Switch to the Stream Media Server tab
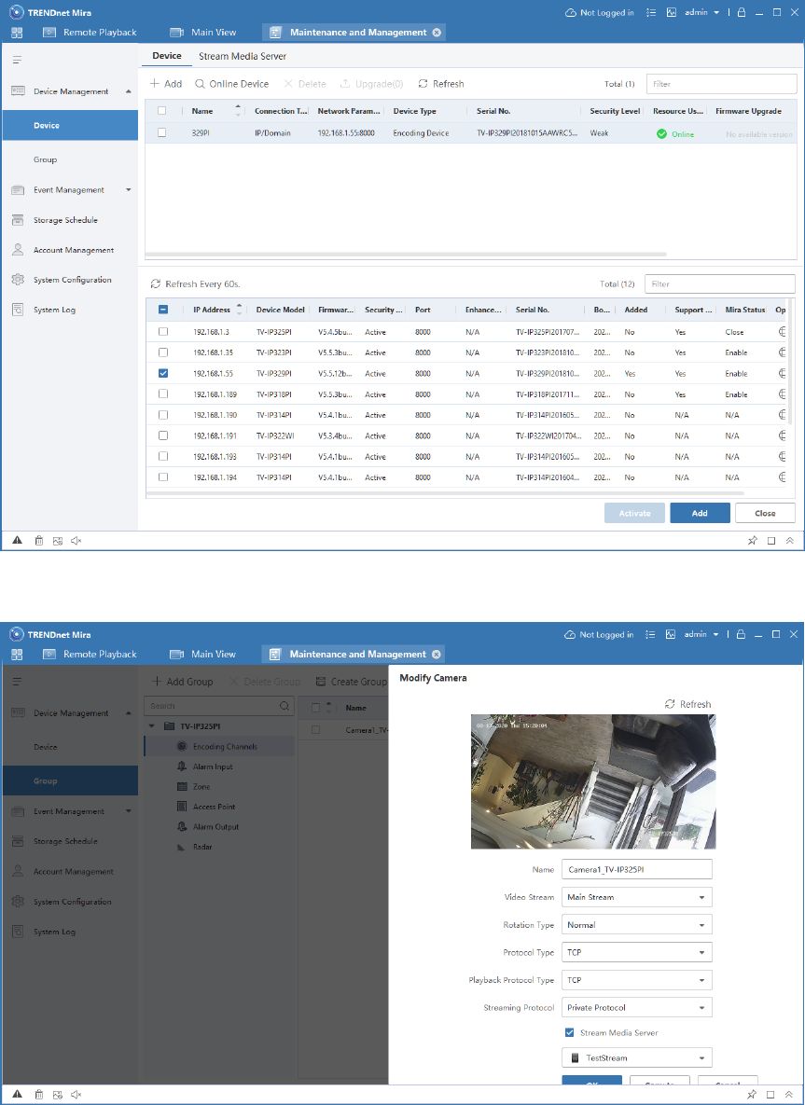805x1105 pixels. tap(242, 56)
